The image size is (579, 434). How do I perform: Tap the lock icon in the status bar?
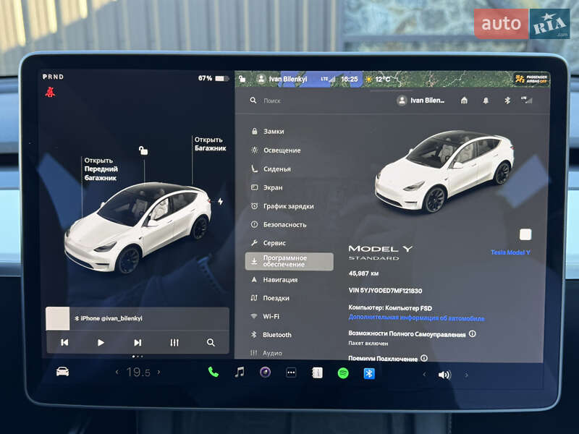coord(242,79)
